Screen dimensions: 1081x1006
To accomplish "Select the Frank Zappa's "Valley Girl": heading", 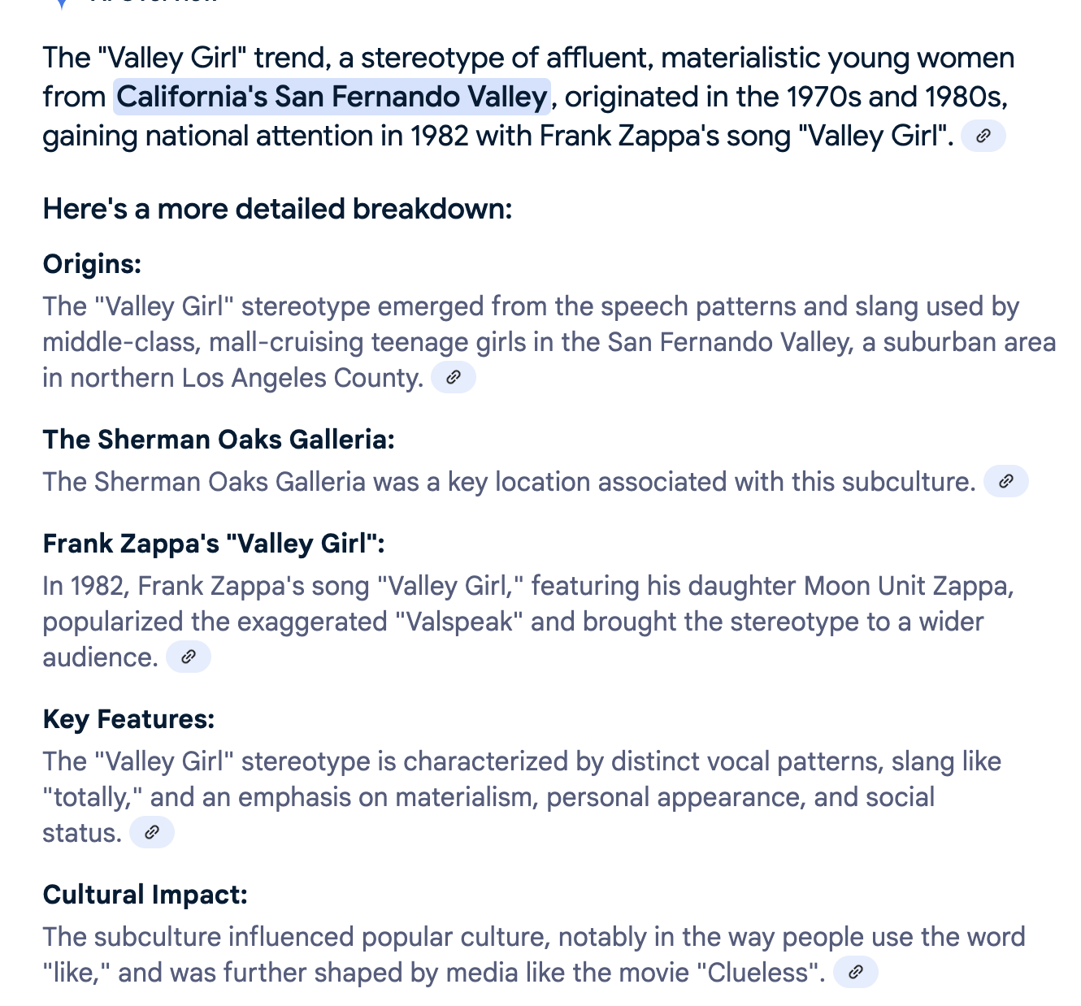I will pyautogui.click(x=214, y=544).
